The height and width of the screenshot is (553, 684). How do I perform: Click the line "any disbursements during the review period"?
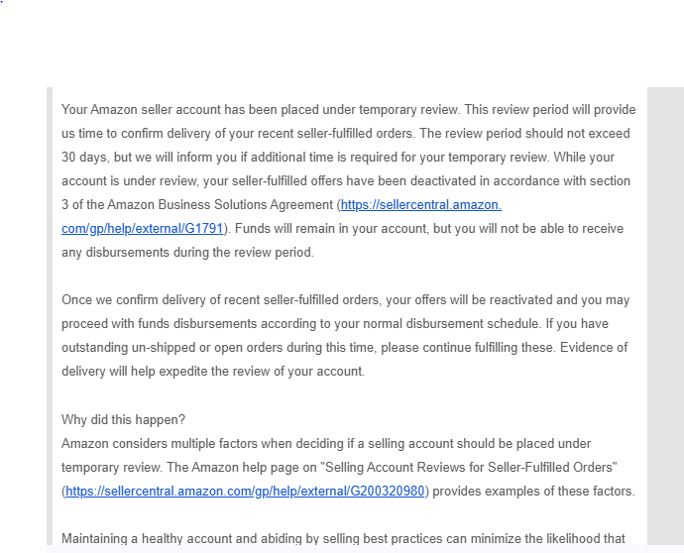(187, 253)
